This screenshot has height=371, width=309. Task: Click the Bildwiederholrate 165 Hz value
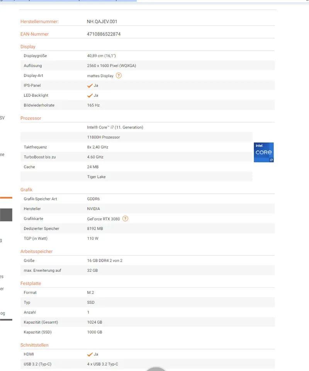(93, 105)
